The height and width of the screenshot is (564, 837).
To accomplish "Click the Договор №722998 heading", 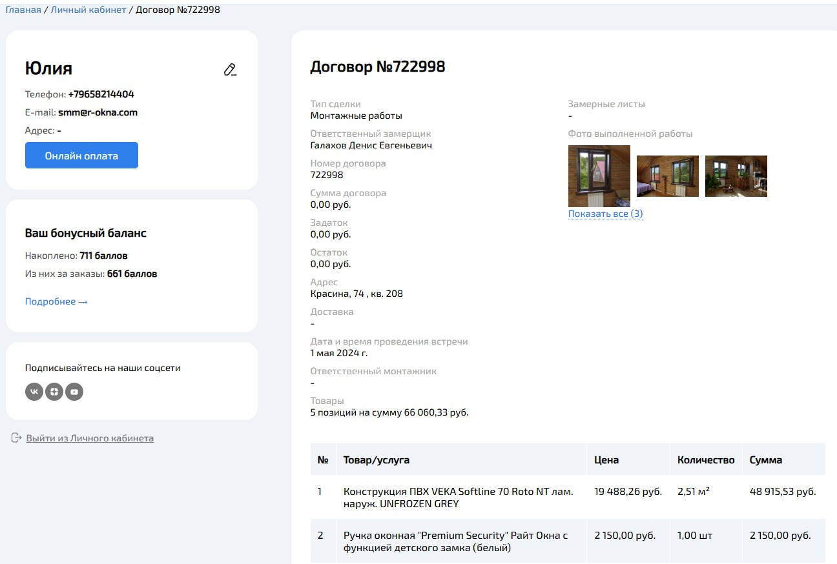I will pyautogui.click(x=378, y=66).
